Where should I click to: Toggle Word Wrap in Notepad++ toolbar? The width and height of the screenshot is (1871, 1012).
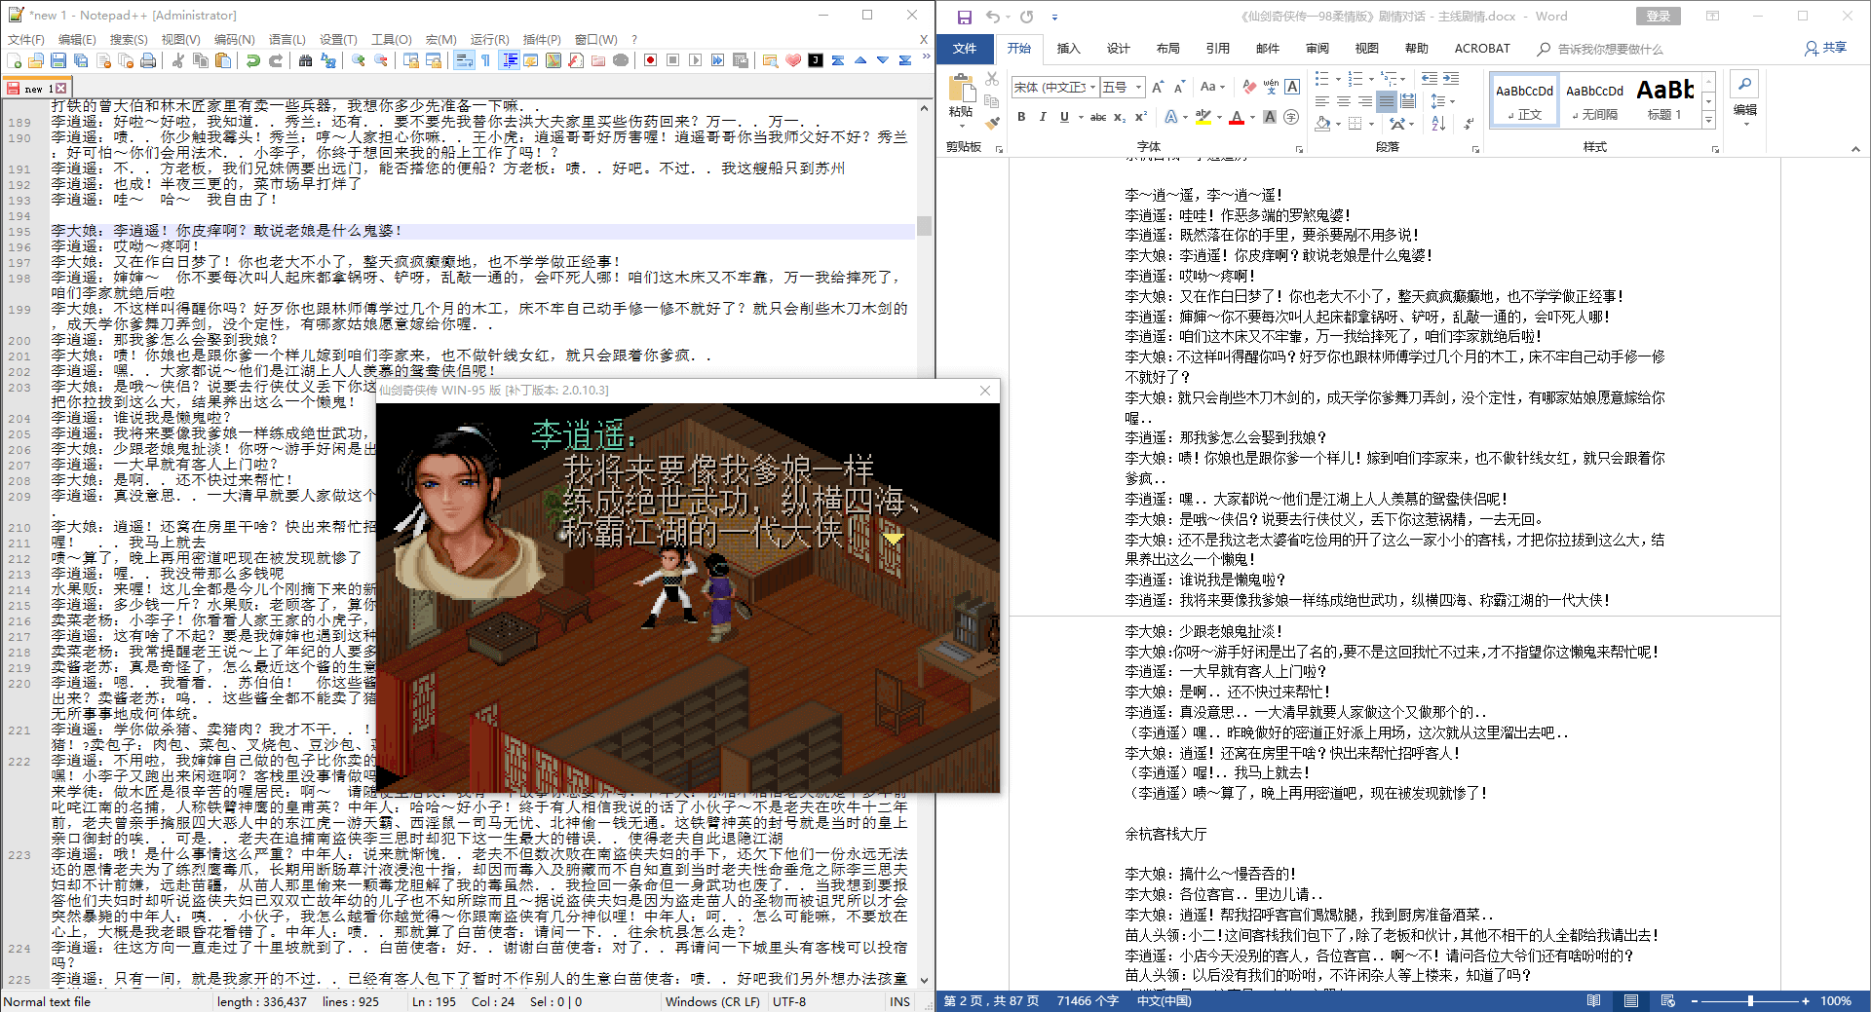(x=463, y=60)
